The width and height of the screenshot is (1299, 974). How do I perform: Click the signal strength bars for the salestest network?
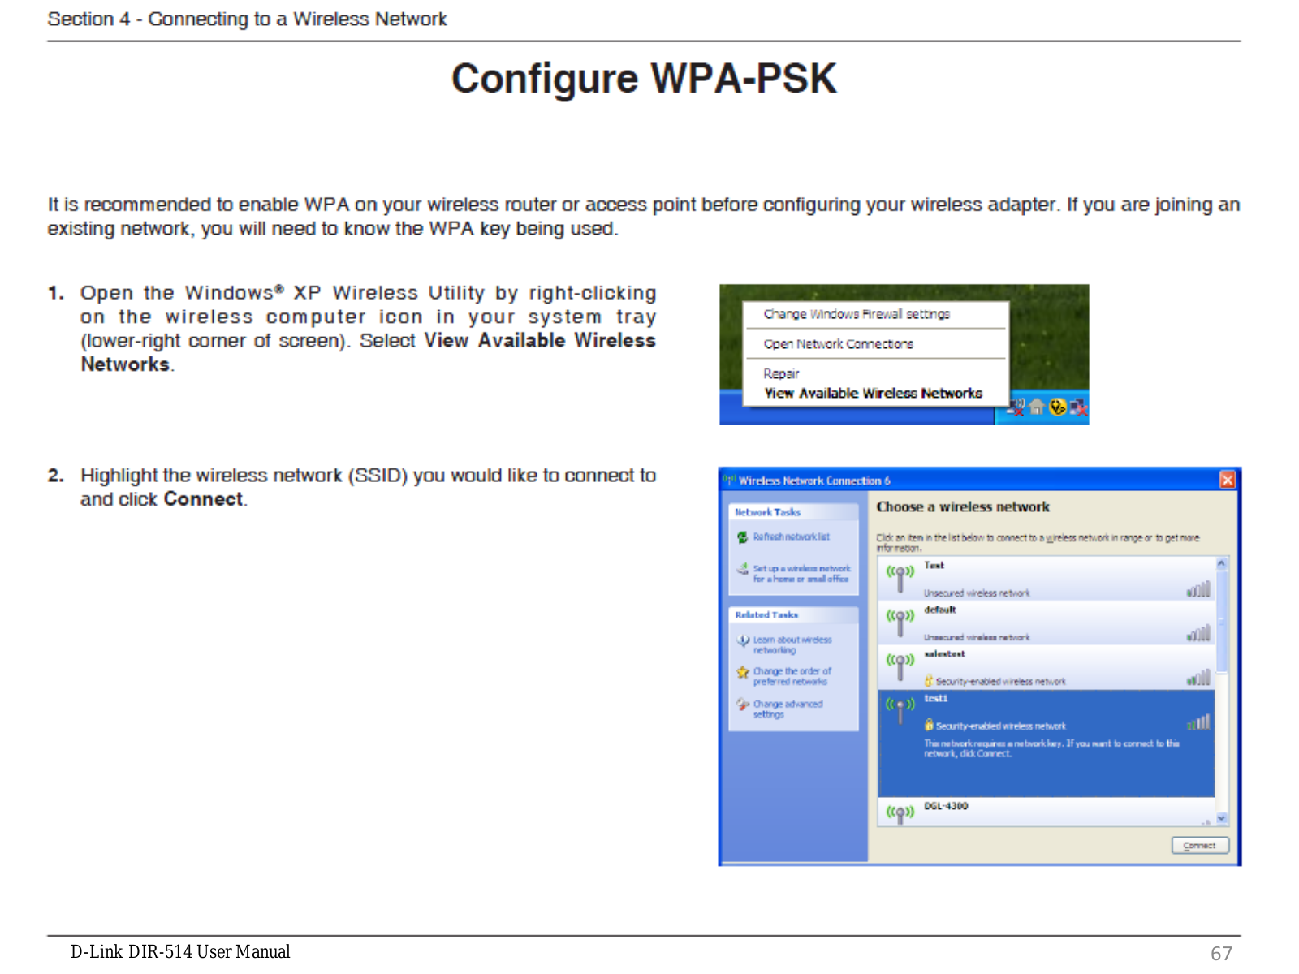click(1198, 678)
